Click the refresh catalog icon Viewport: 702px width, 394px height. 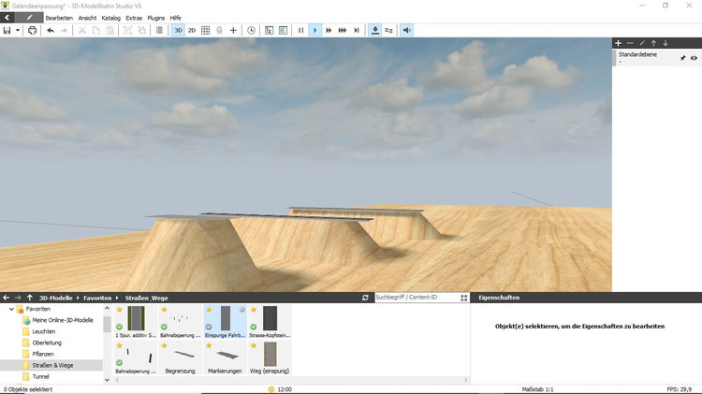(x=365, y=298)
